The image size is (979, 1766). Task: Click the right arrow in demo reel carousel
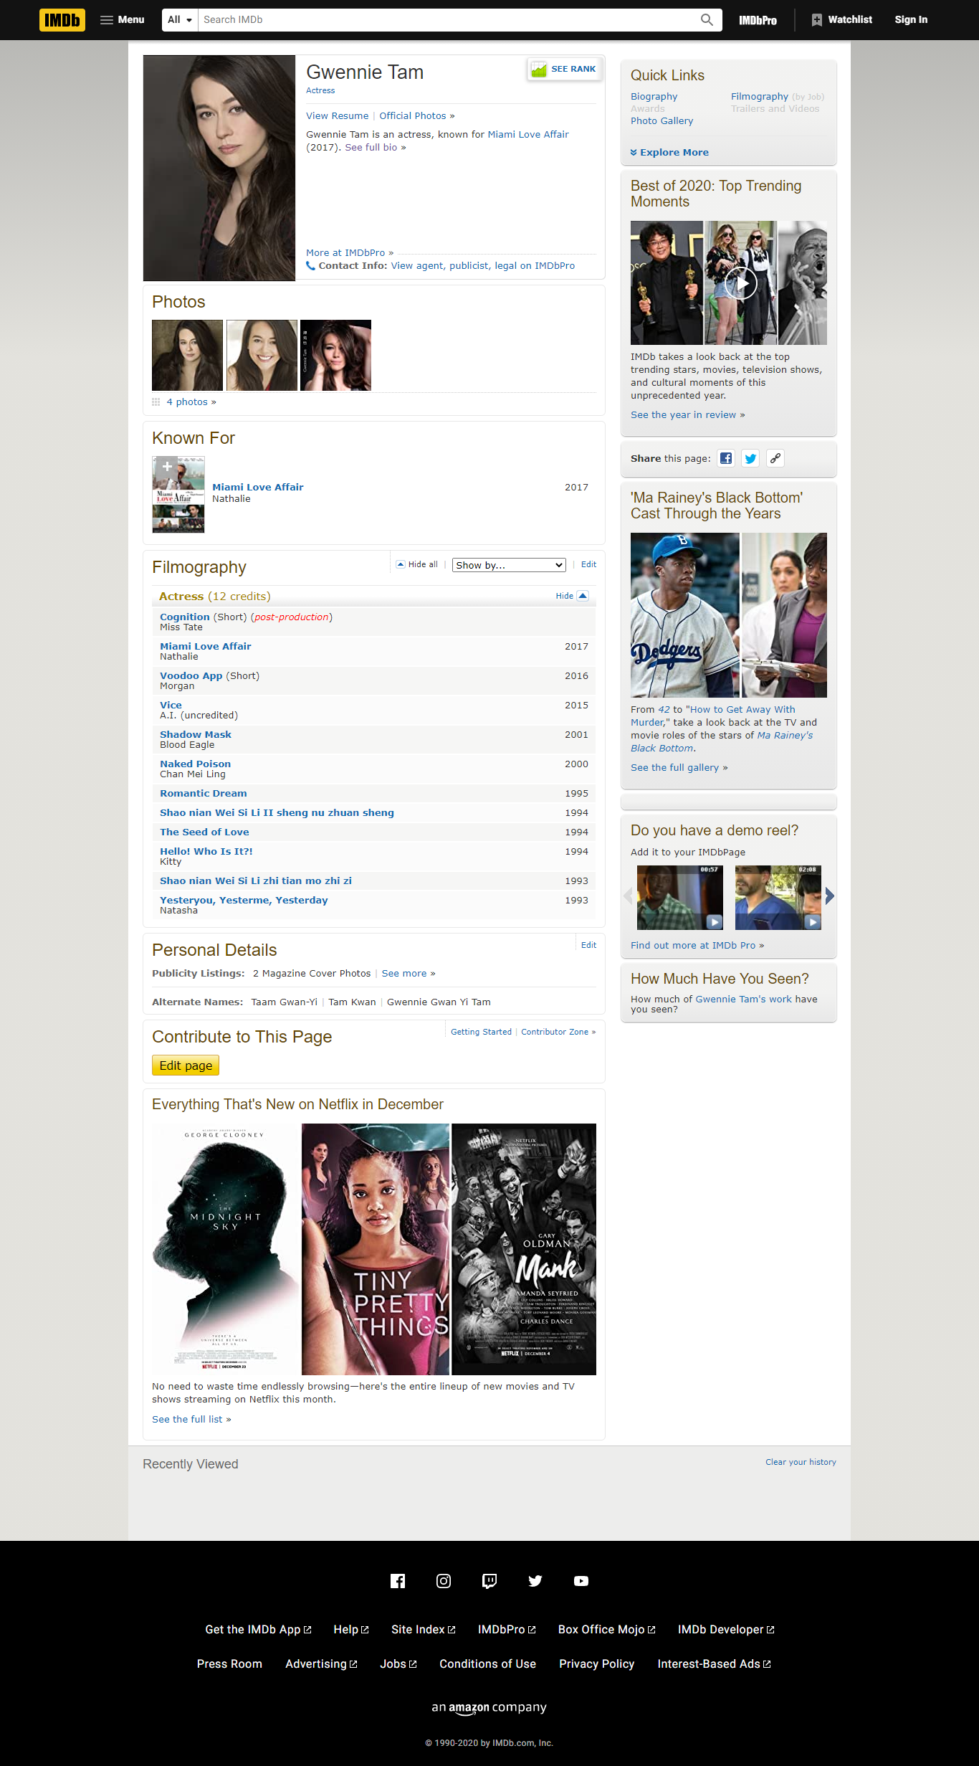coord(829,896)
